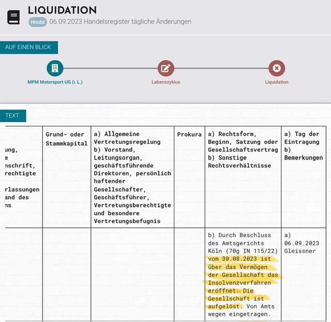Image resolution: width=331 pixels, height=322 pixels.
Task: Click the book icon beside the Liquidation title
Action: click(13, 17)
